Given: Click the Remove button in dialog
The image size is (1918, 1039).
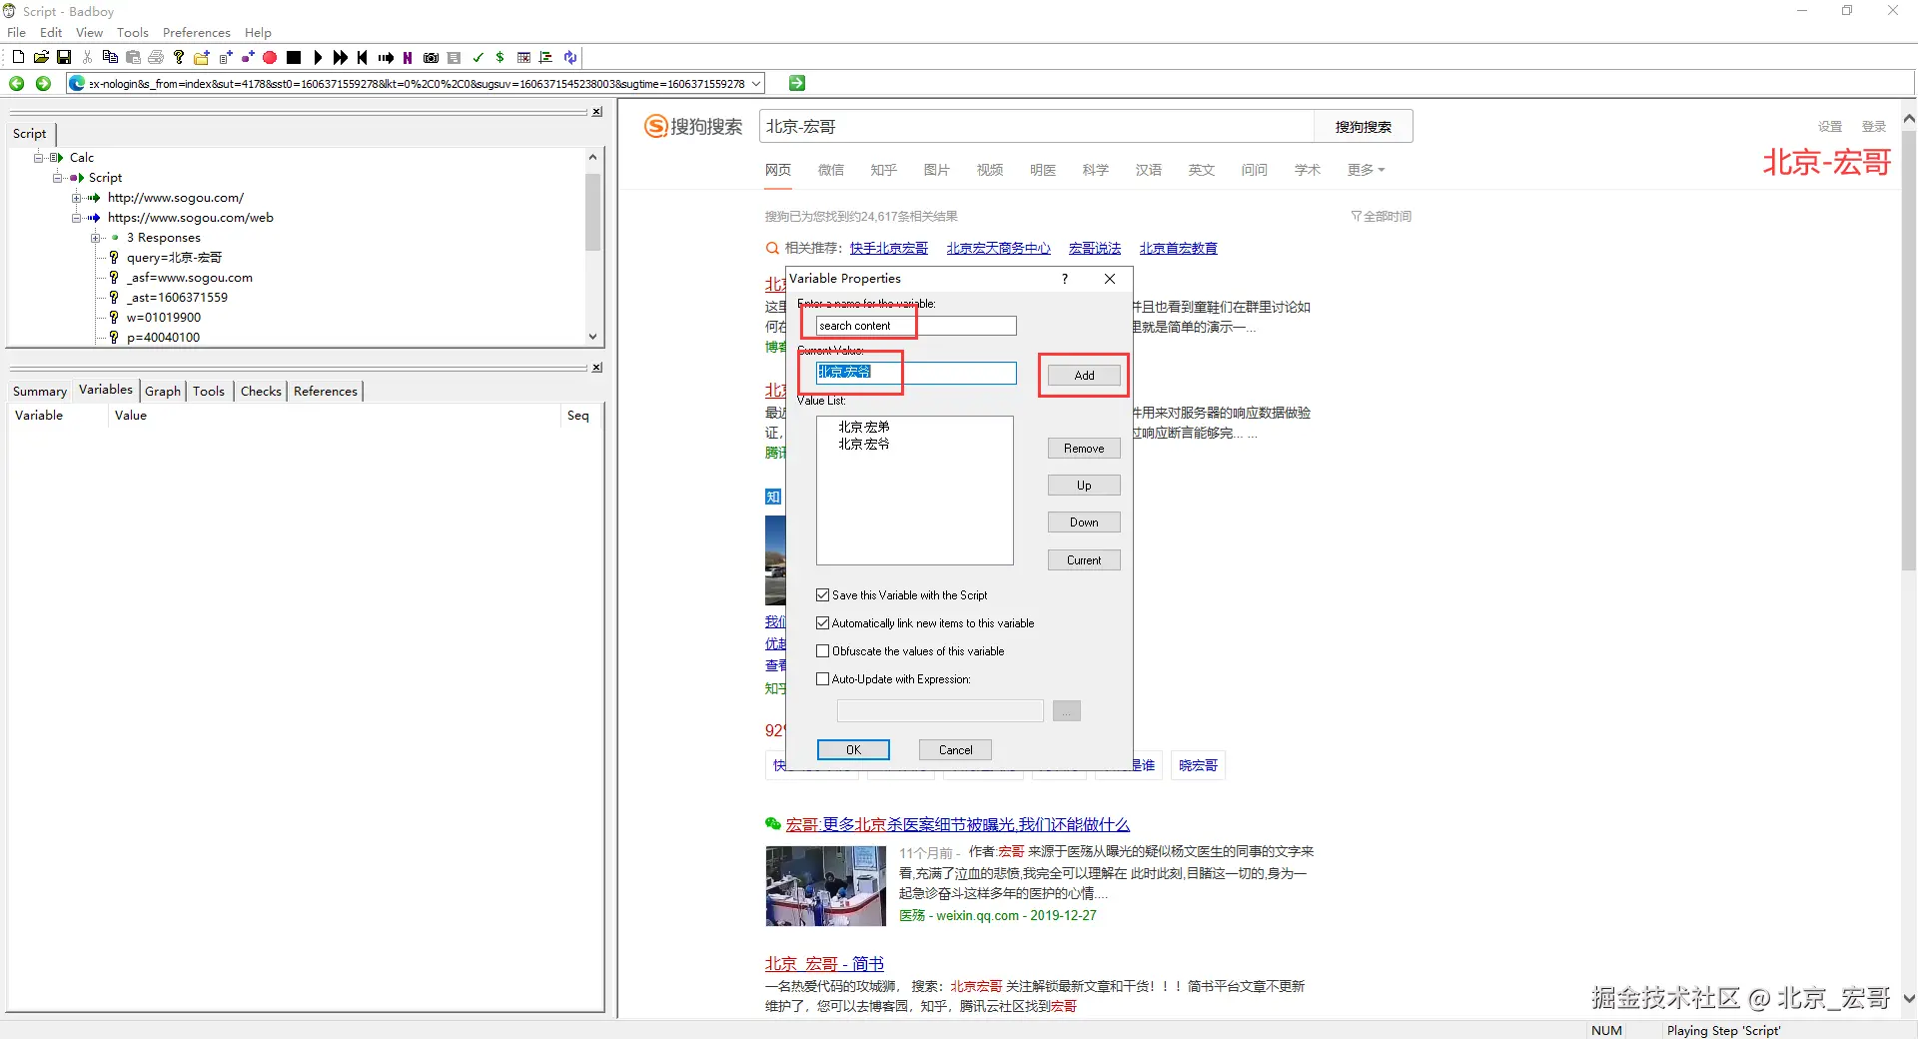Looking at the screenshot, I should click(x=1084, y=449).
